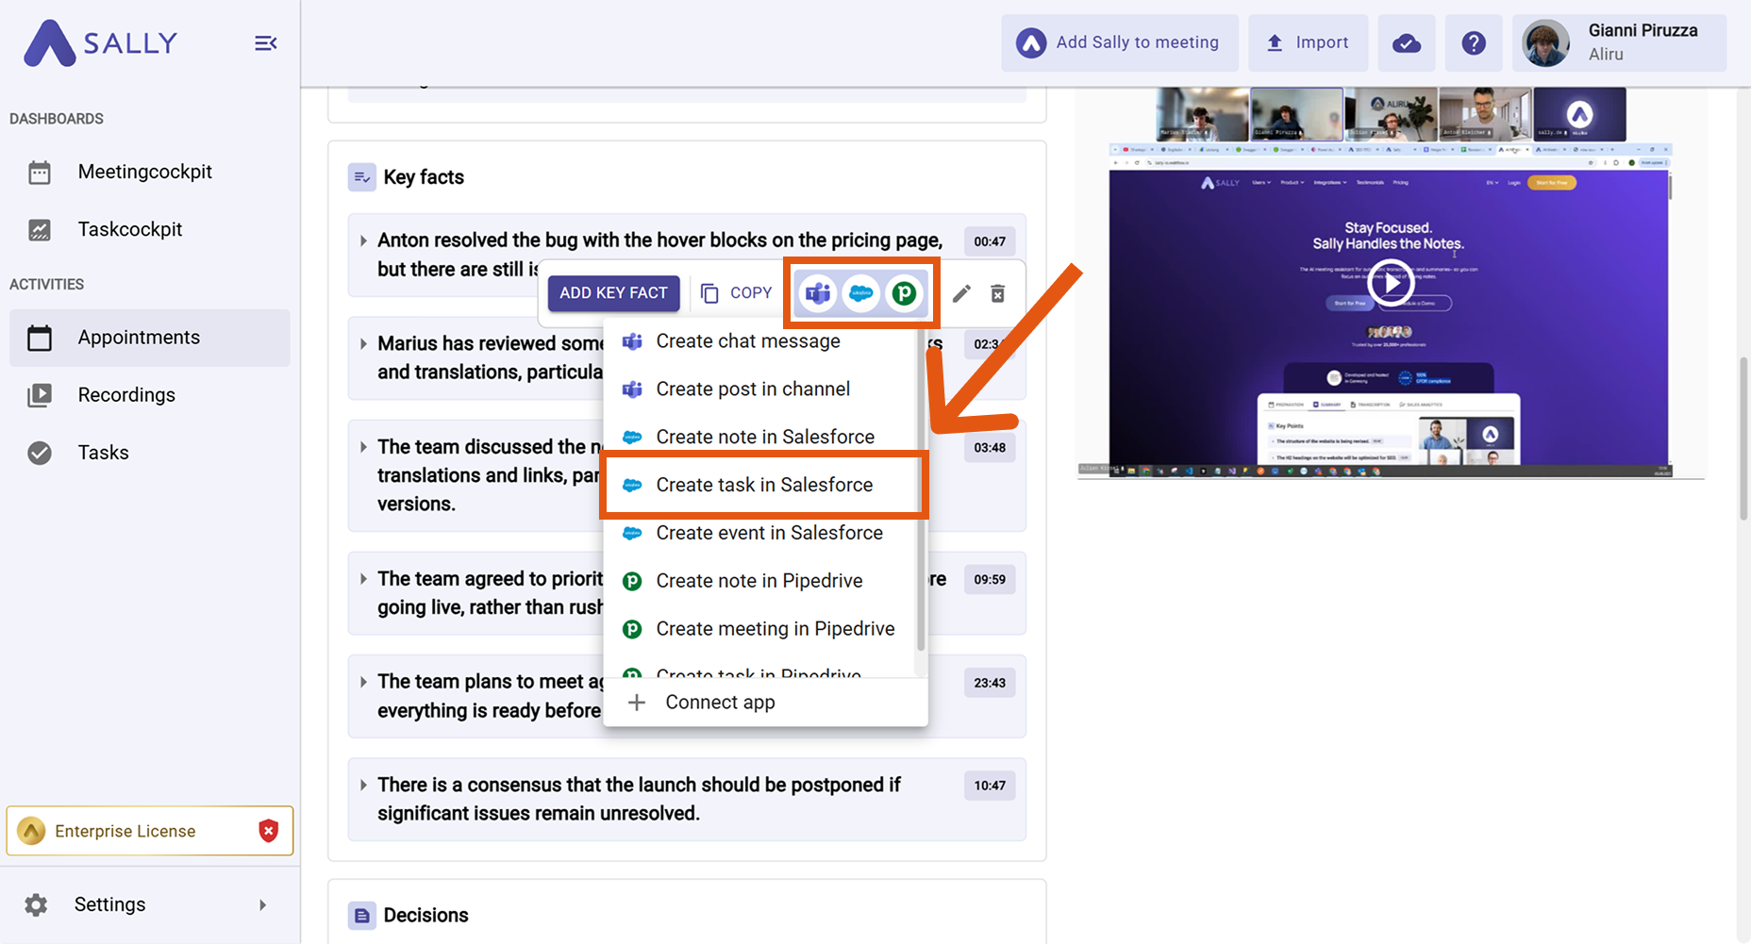Click the page vertical scrollbar
This screenshot has height=944, width=1751.
[x=1743, y=439]
